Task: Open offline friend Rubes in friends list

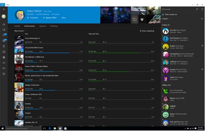Action: tap(183, 115)
